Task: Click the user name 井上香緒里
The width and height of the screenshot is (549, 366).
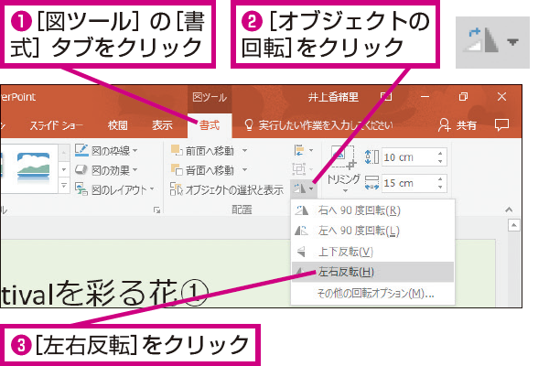Action: (333, 97)
